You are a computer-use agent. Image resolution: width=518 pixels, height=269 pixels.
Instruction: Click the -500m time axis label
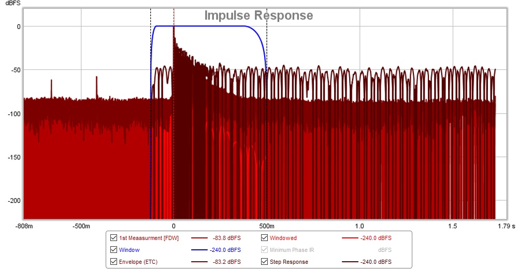pyautogui.click(x=81, y=226)
